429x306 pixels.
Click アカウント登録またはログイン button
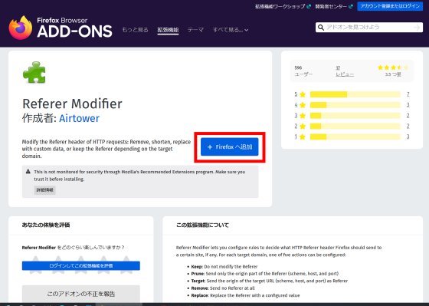390,6
